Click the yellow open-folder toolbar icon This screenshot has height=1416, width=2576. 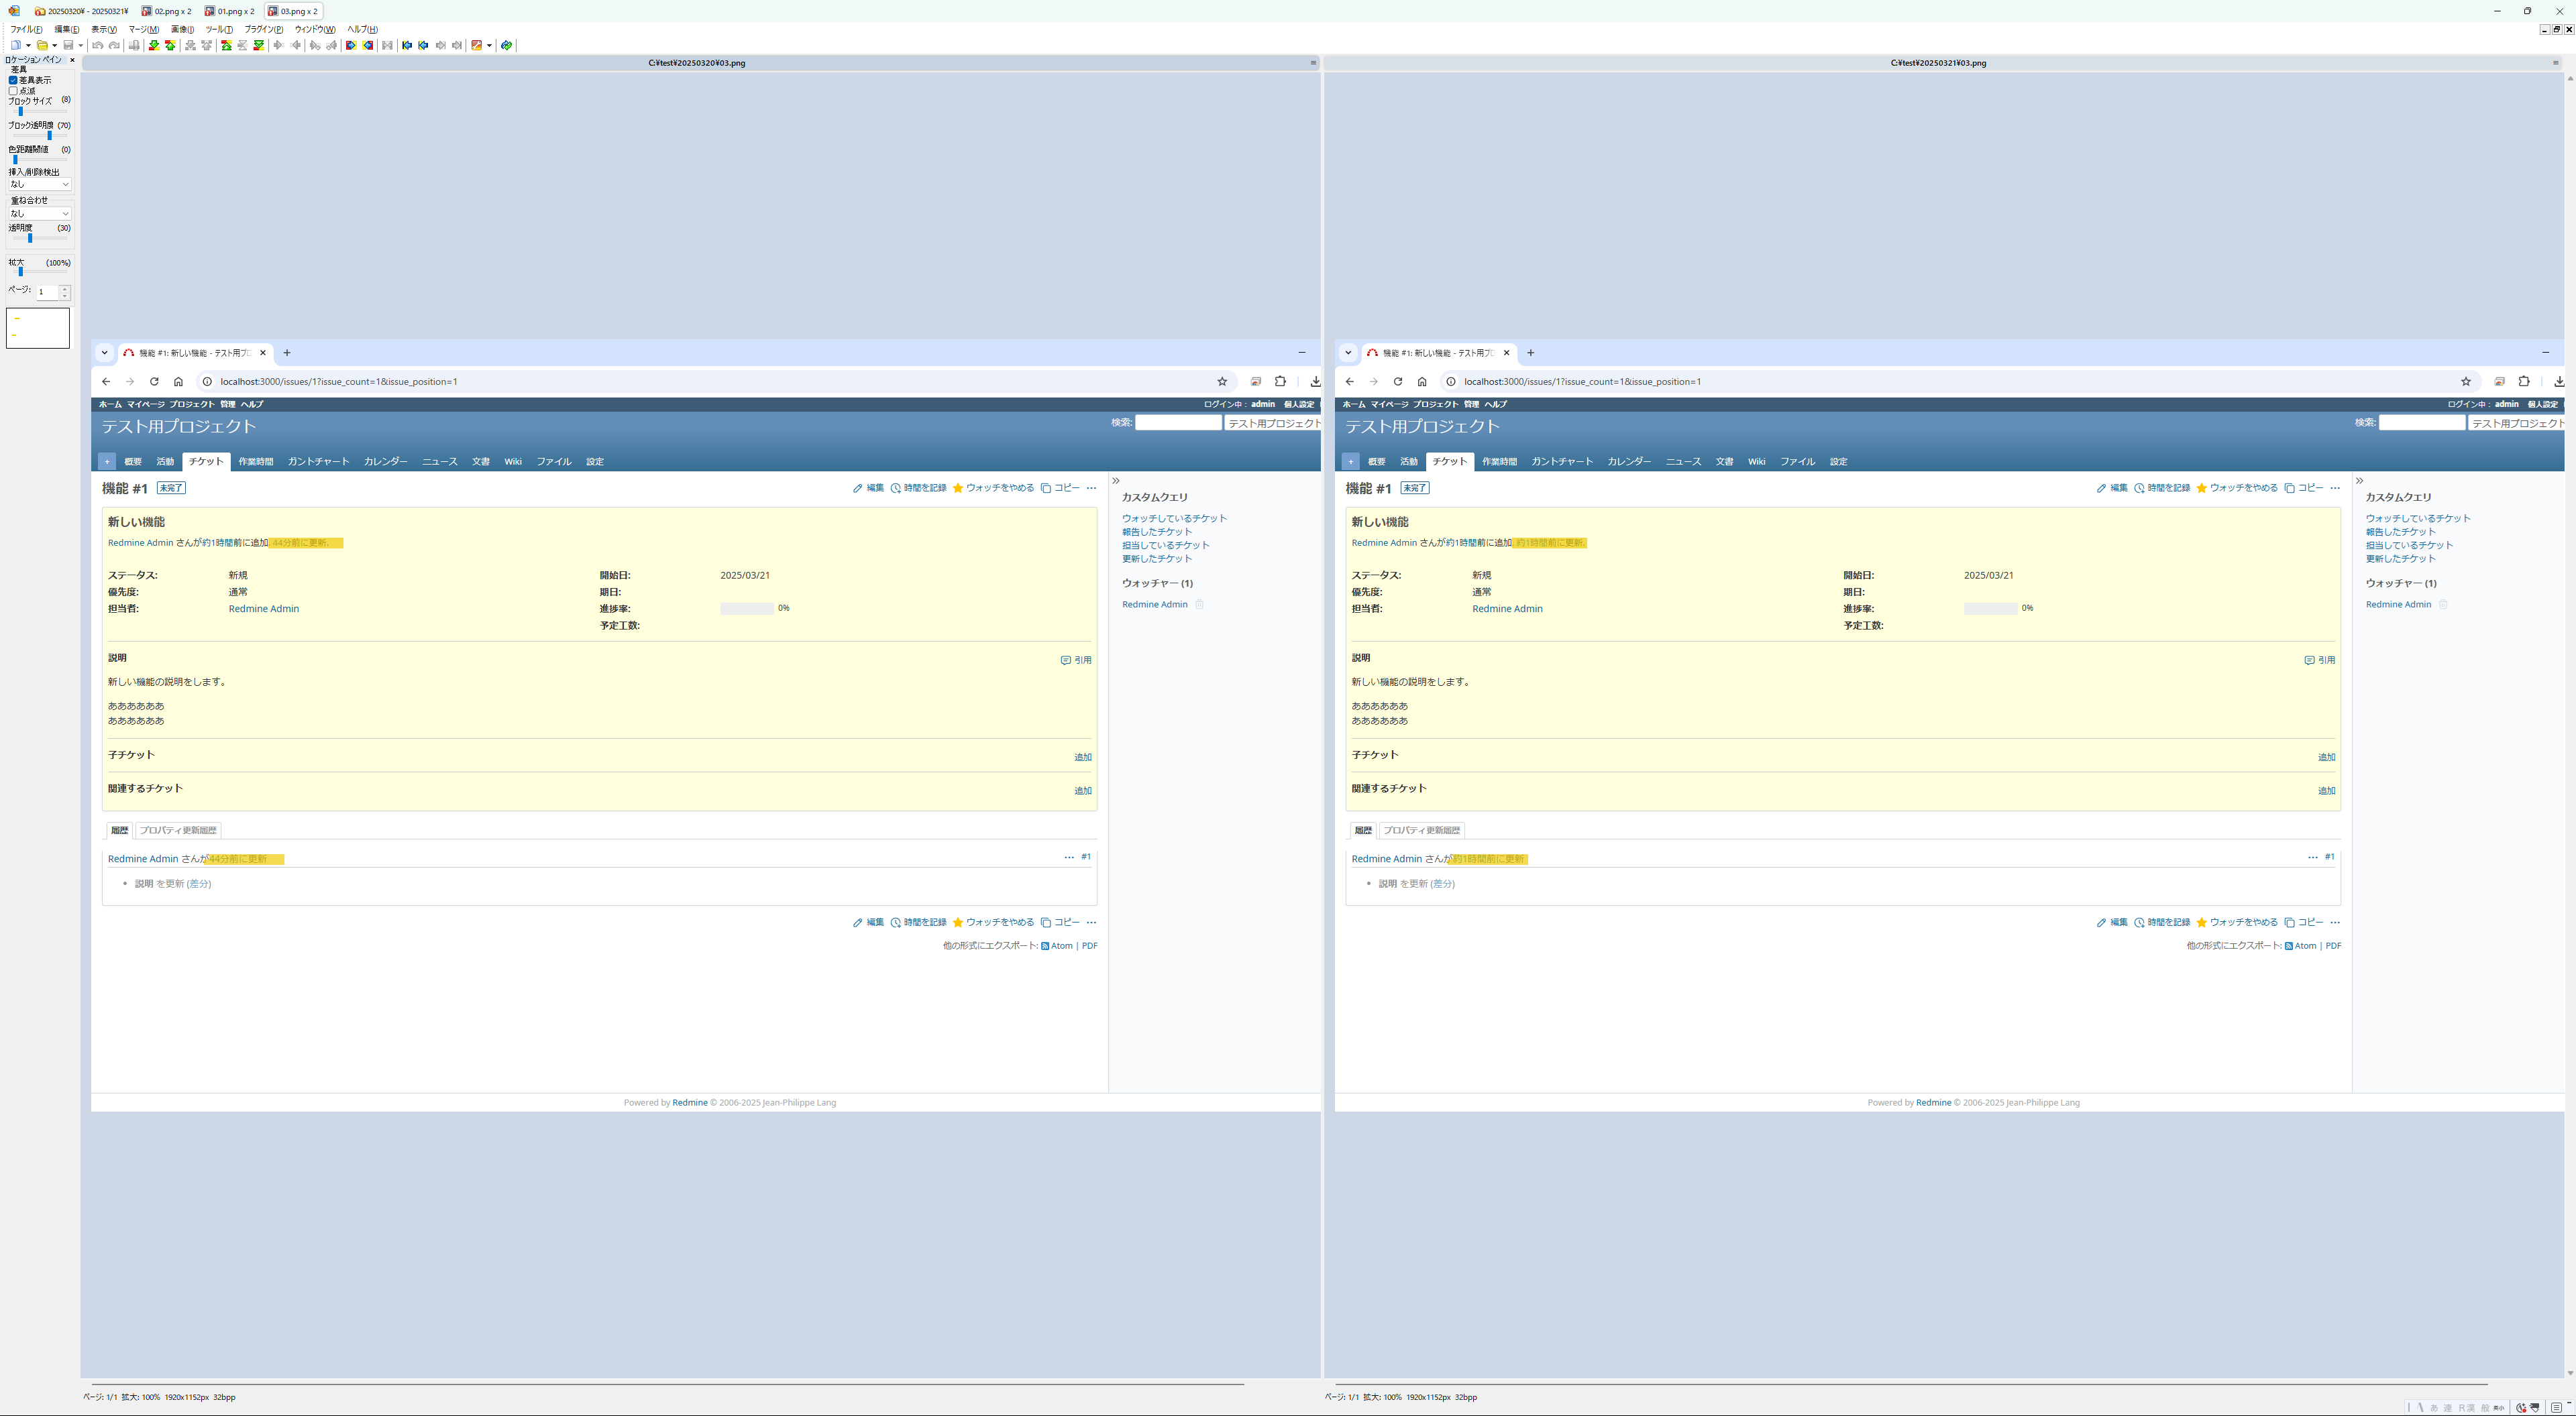42,45
